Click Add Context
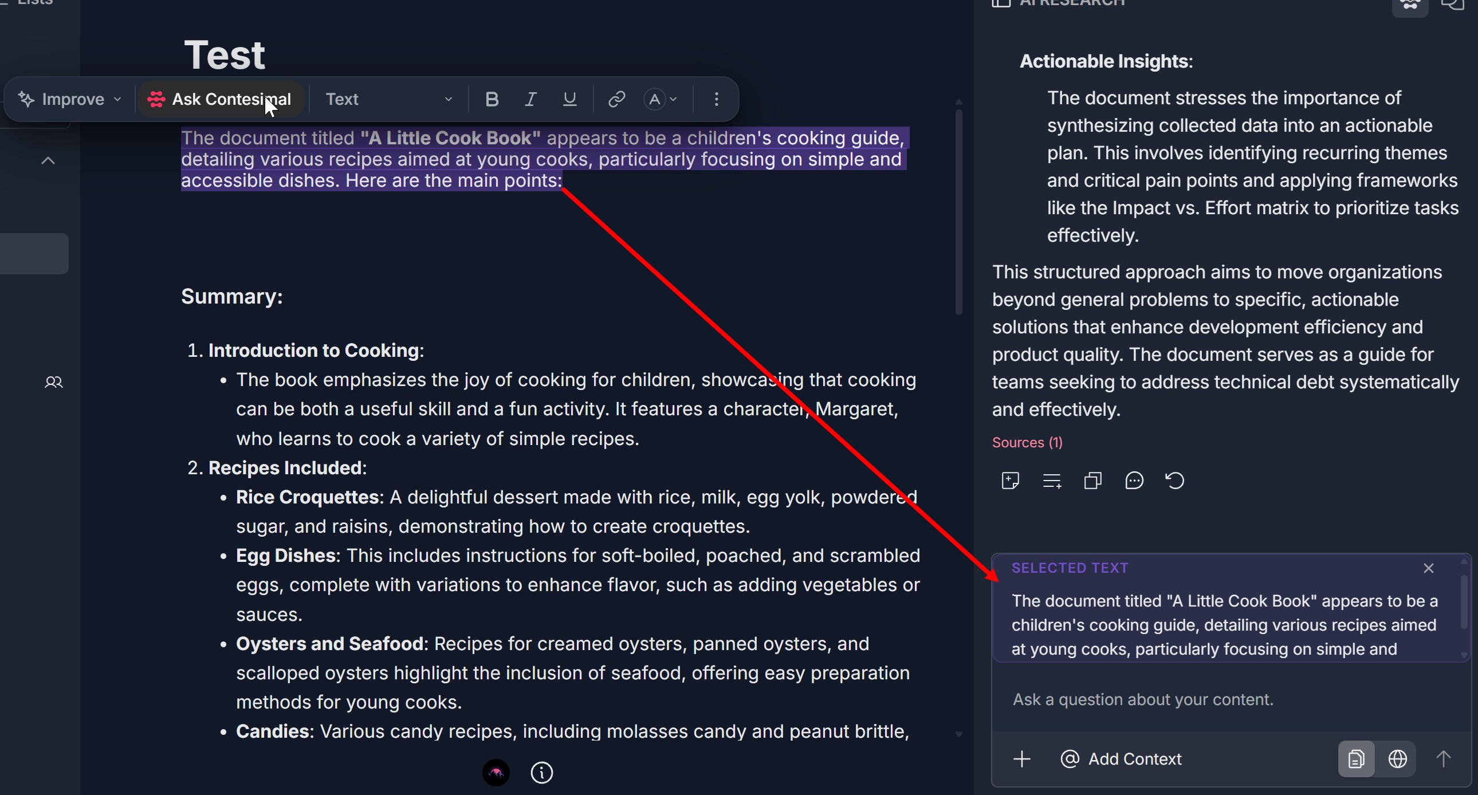 pyautogui.click(x=1121, y=759)
